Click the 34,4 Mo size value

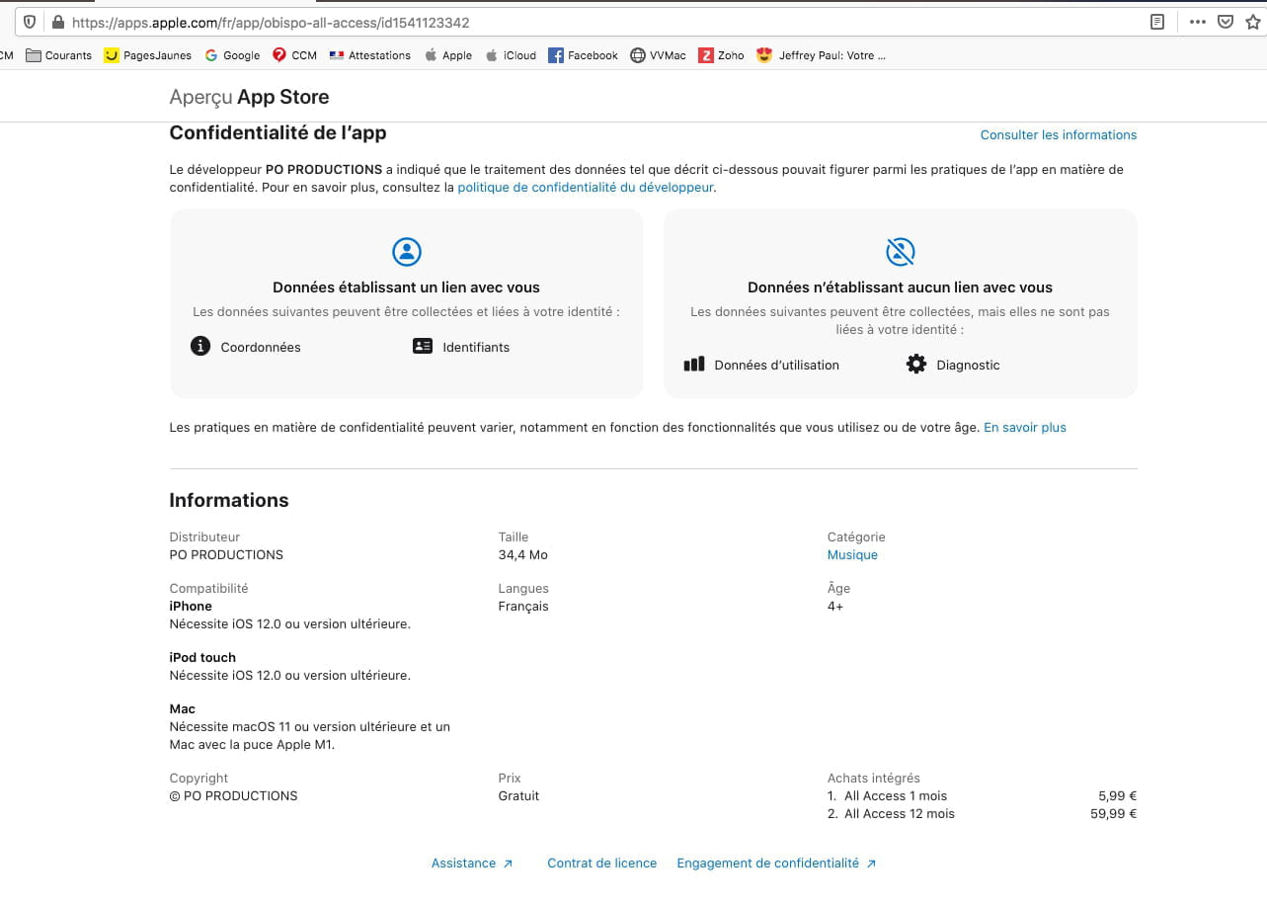[x=523, y=555]
